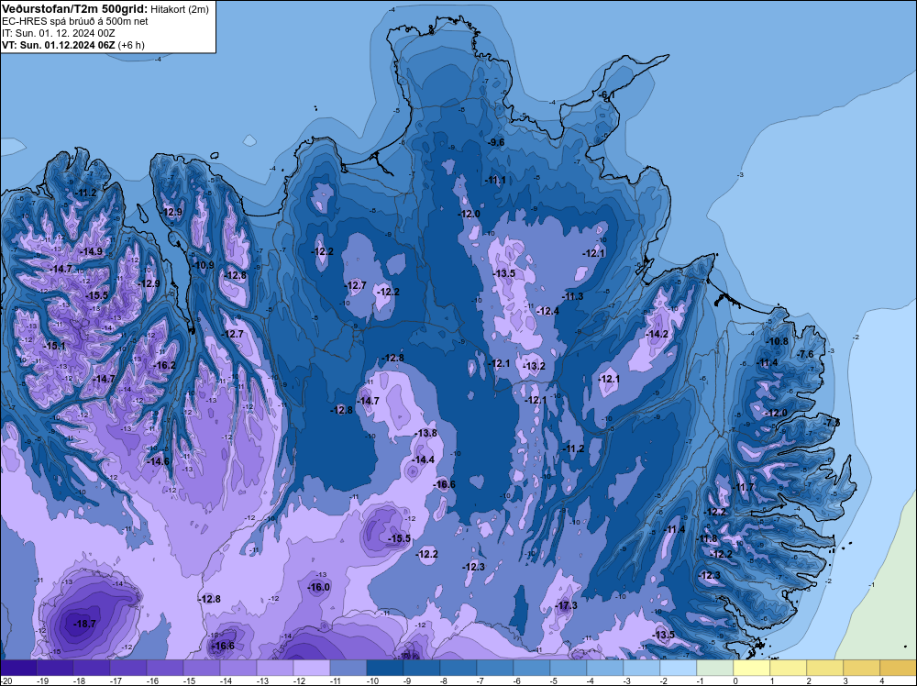Select the -11.7 temperature reading
The height and width of the screenshot is (686, 917).
coord(744,487)
